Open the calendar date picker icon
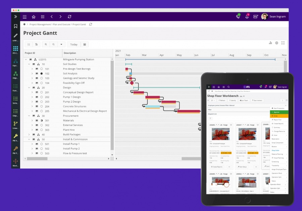This screenshot has height=211, width=302. (85, 44)
